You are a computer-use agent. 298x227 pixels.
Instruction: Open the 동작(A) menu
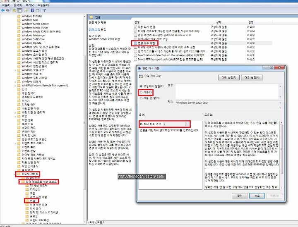point(18,5)
